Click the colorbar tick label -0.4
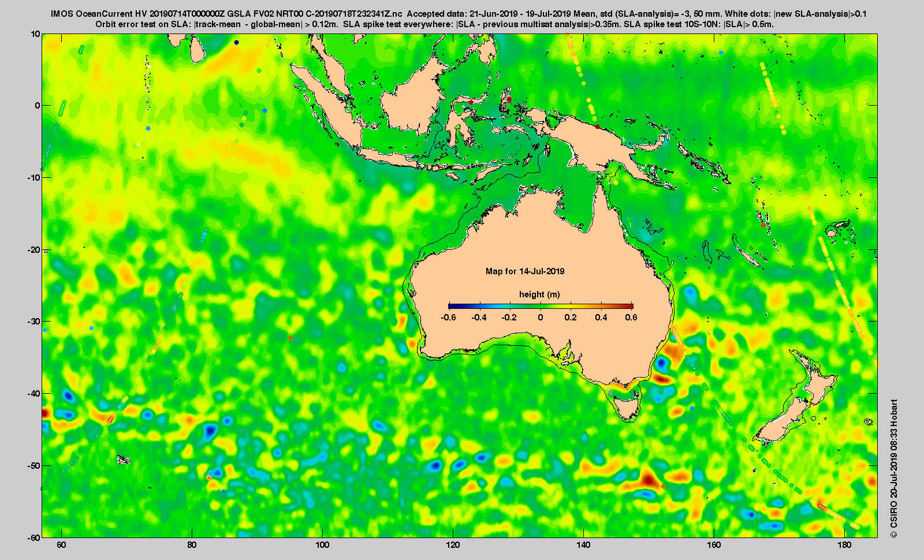This screenshot has height=560, width=924. (x=479, y=318)
